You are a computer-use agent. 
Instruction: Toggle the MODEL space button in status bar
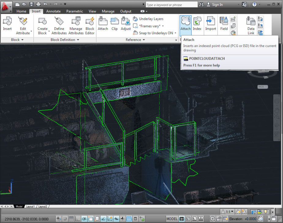[x=172, y=218]
